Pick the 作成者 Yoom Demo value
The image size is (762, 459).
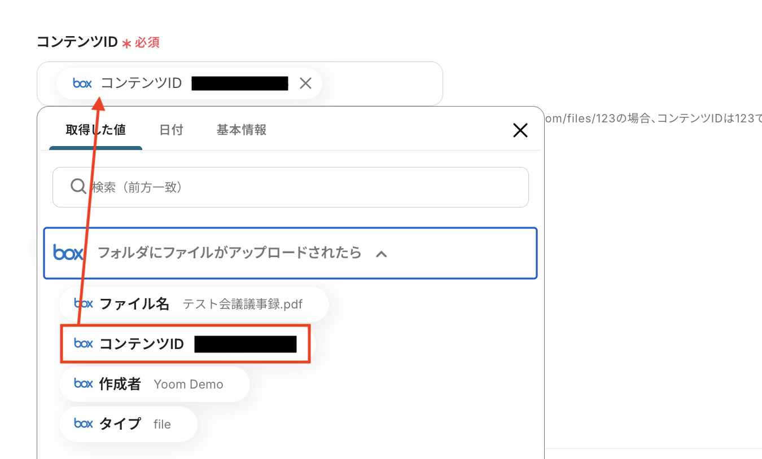point(154,385)
